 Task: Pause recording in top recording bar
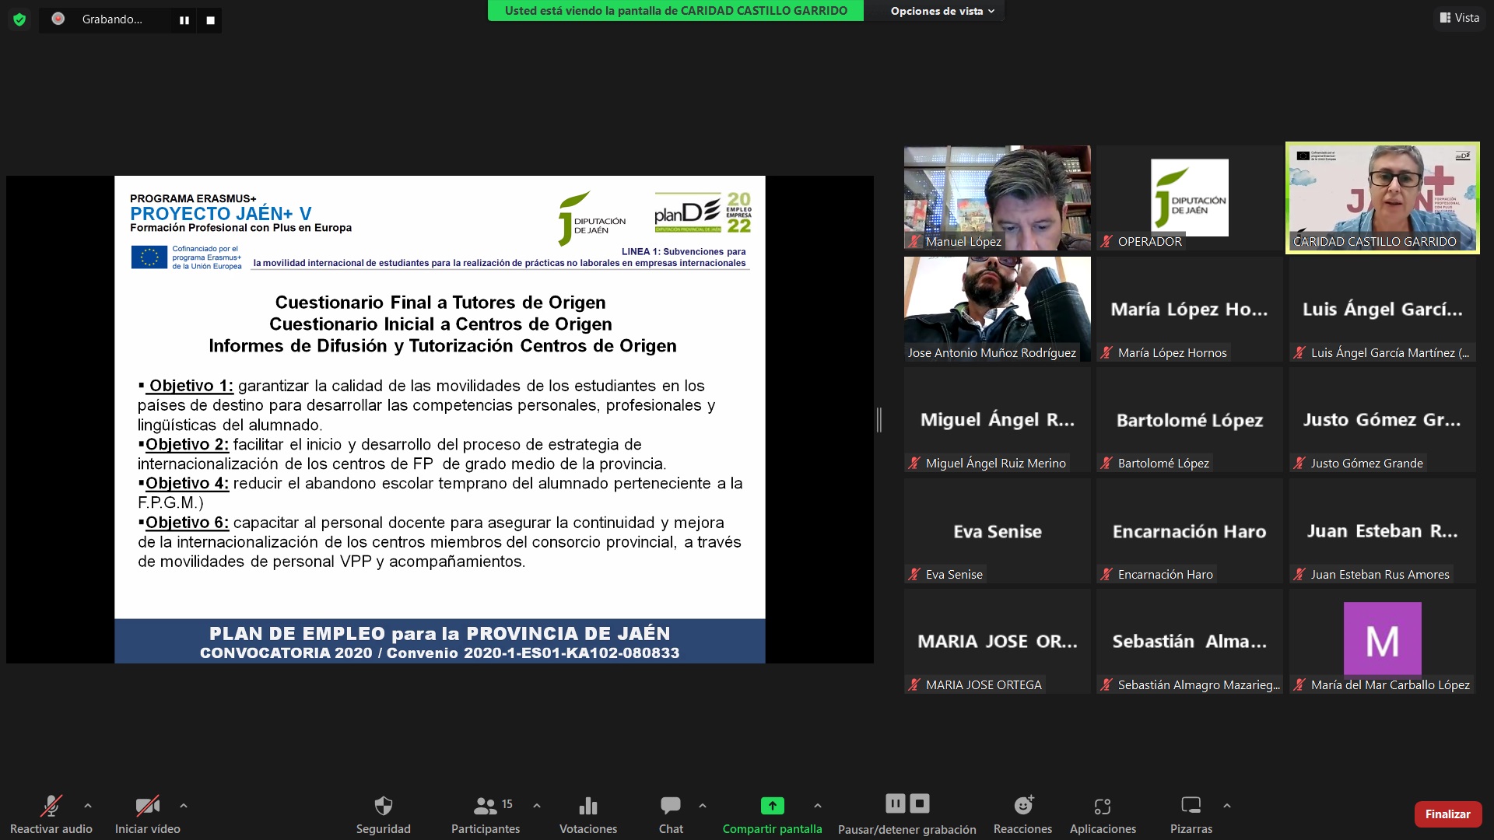click(184, 20)
